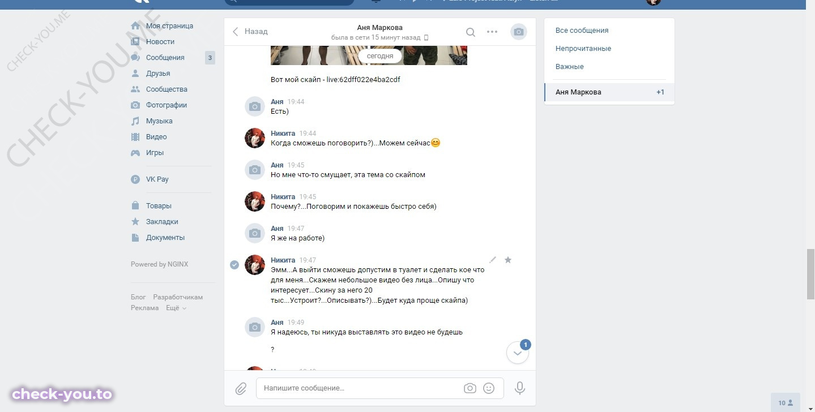Click the unread badge 3 next to Сообщения
The width and height of the screenshot is (815, 412).
210,58
